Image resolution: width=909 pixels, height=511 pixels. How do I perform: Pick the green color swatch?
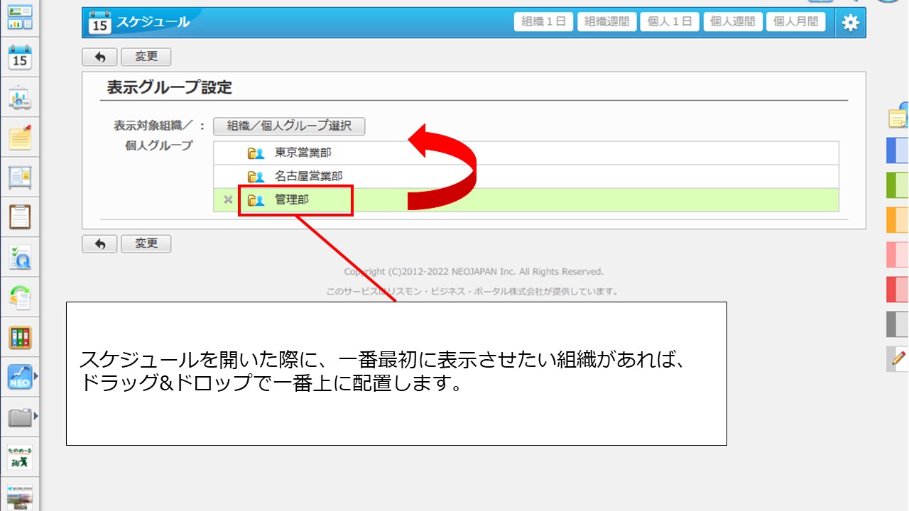898,185
